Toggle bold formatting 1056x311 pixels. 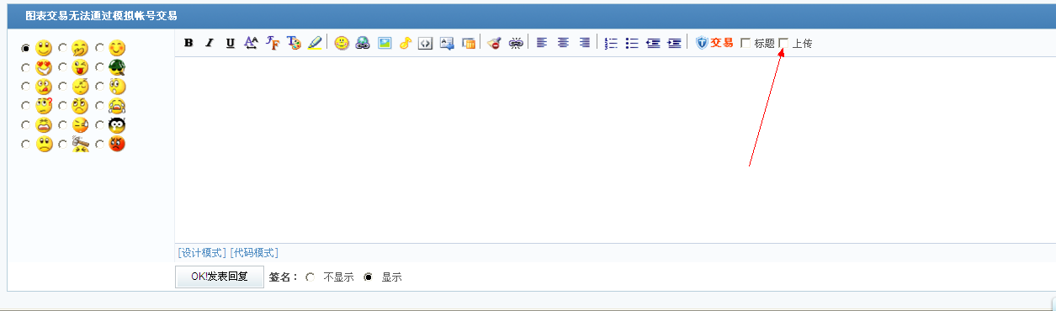click(x=188, y=43)
